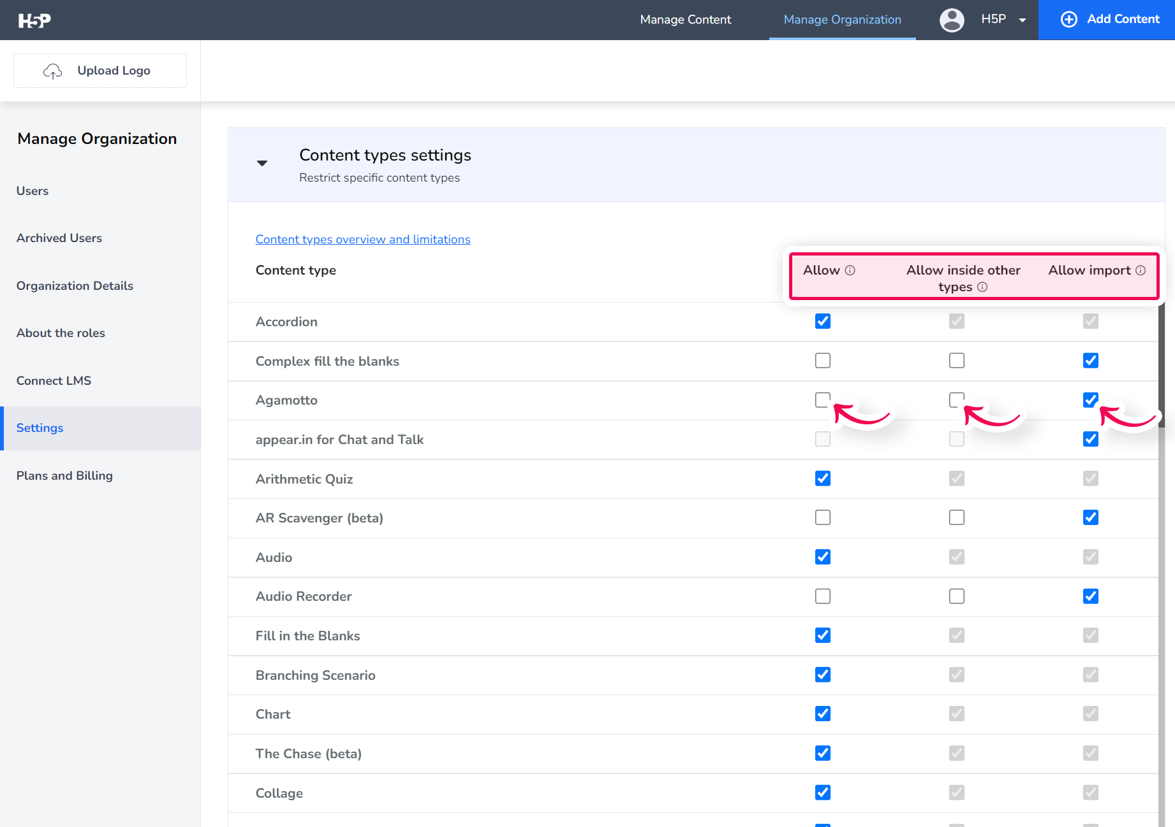This screenshot has width=1175, height=827.
Task: Open Connect LMS in sidebar
Action: click(54, 380)
